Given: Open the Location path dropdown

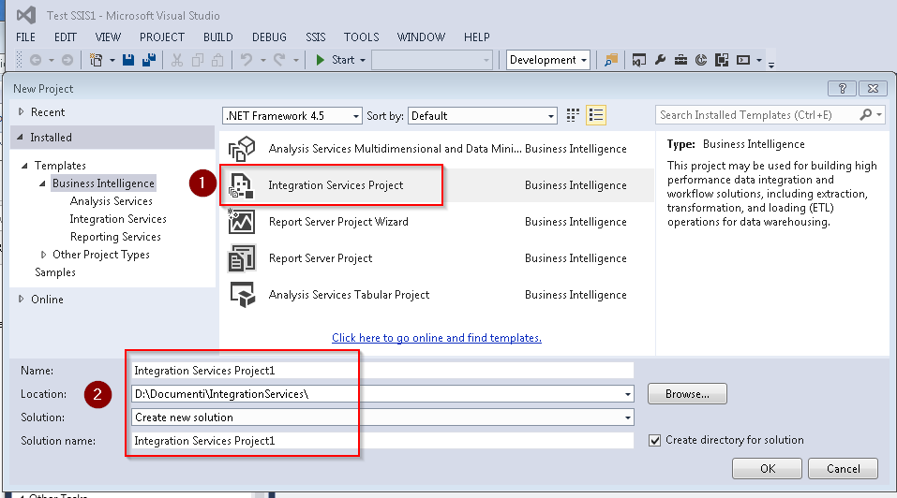Looking at the screenshot, I should pyautogui.click(x=628, y=394).
